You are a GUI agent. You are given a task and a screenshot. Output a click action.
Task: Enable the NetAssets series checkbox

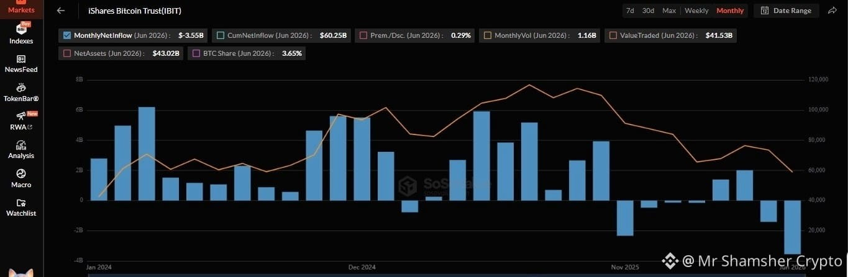pos(67,53)
